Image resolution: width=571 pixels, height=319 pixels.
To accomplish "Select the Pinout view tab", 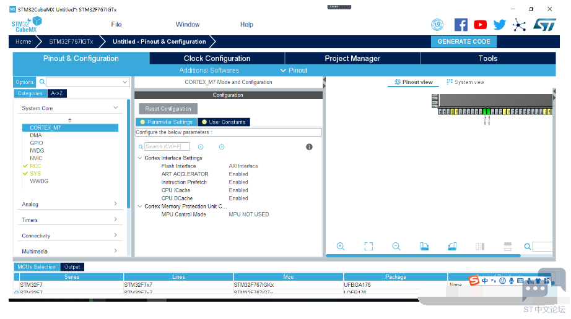I will (414, 82).
